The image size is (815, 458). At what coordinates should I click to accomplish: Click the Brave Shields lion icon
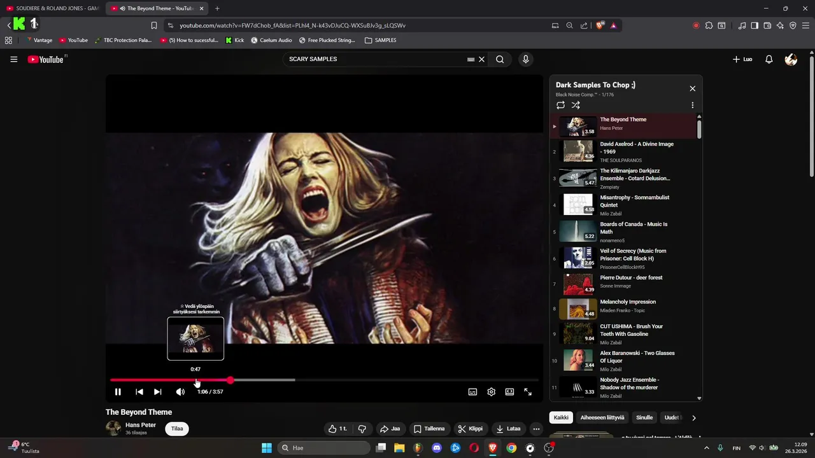pyautogui.click(x=600, y=25)
